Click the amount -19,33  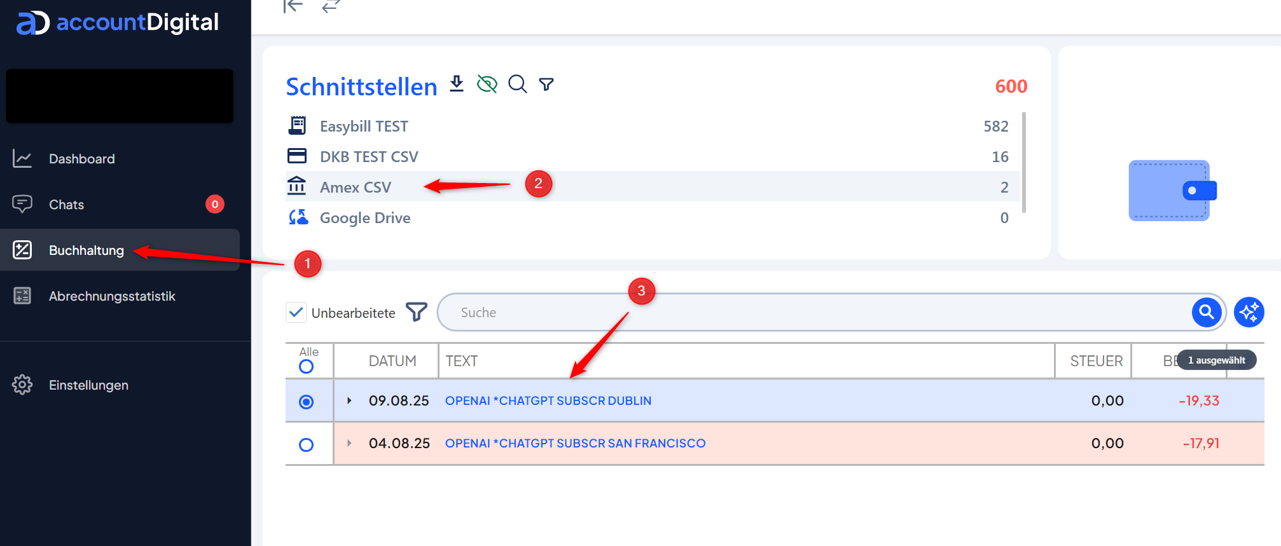(1199, 400)
